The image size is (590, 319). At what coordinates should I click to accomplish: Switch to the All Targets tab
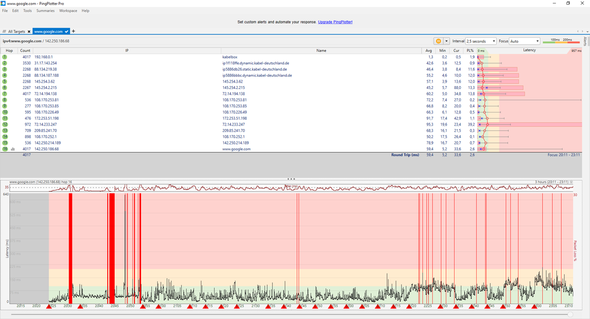click(x=17, y=32)
